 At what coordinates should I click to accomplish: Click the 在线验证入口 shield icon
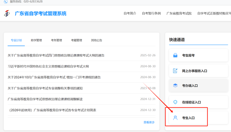pyautogui.click(x=175, y=102)
